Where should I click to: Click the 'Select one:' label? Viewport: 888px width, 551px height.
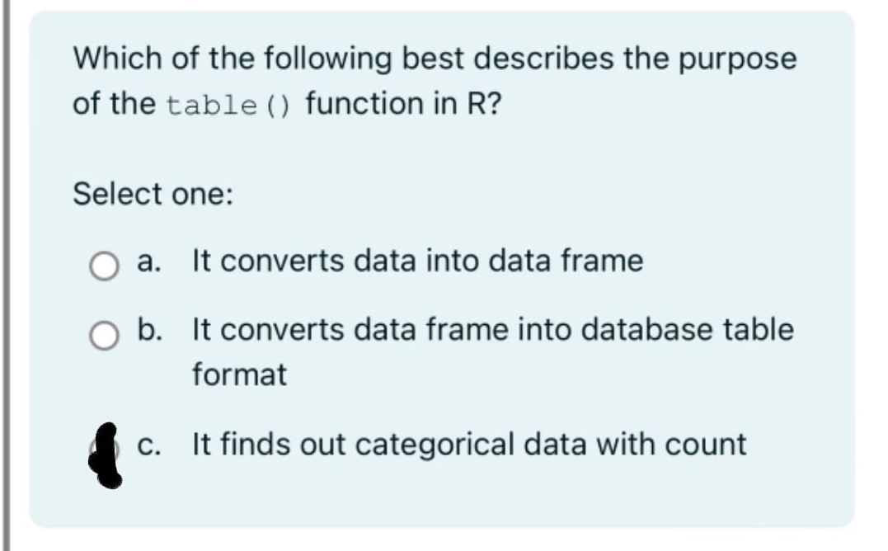151,194
